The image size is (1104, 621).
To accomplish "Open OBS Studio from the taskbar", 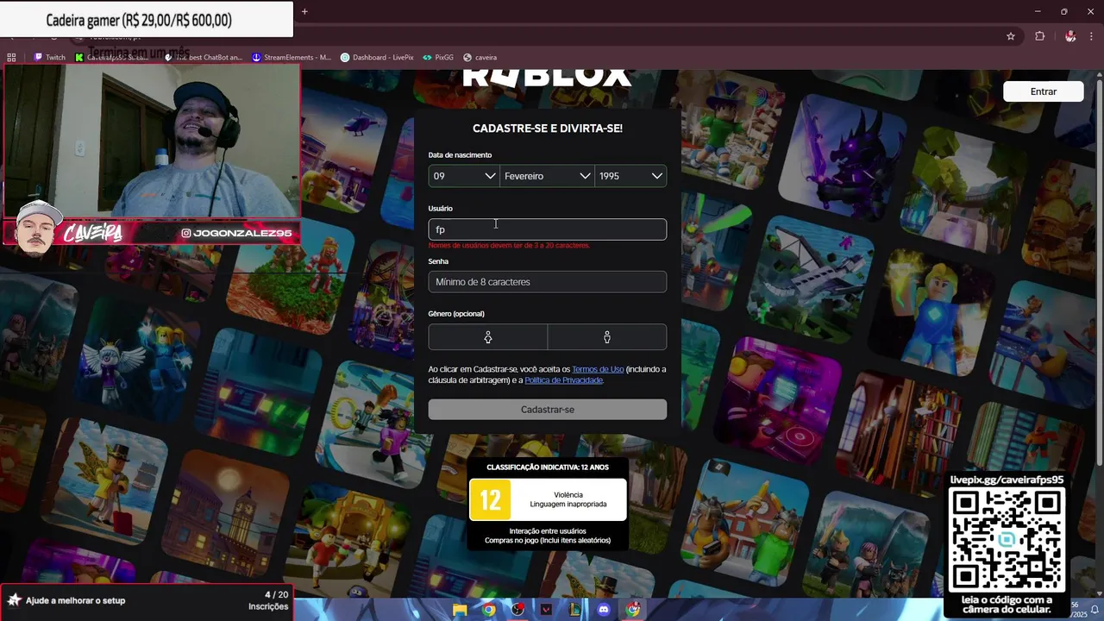I will pyautogui.click(x=517, y=610).
